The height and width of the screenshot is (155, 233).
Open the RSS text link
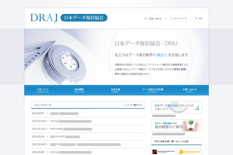(x=200, y=19)
